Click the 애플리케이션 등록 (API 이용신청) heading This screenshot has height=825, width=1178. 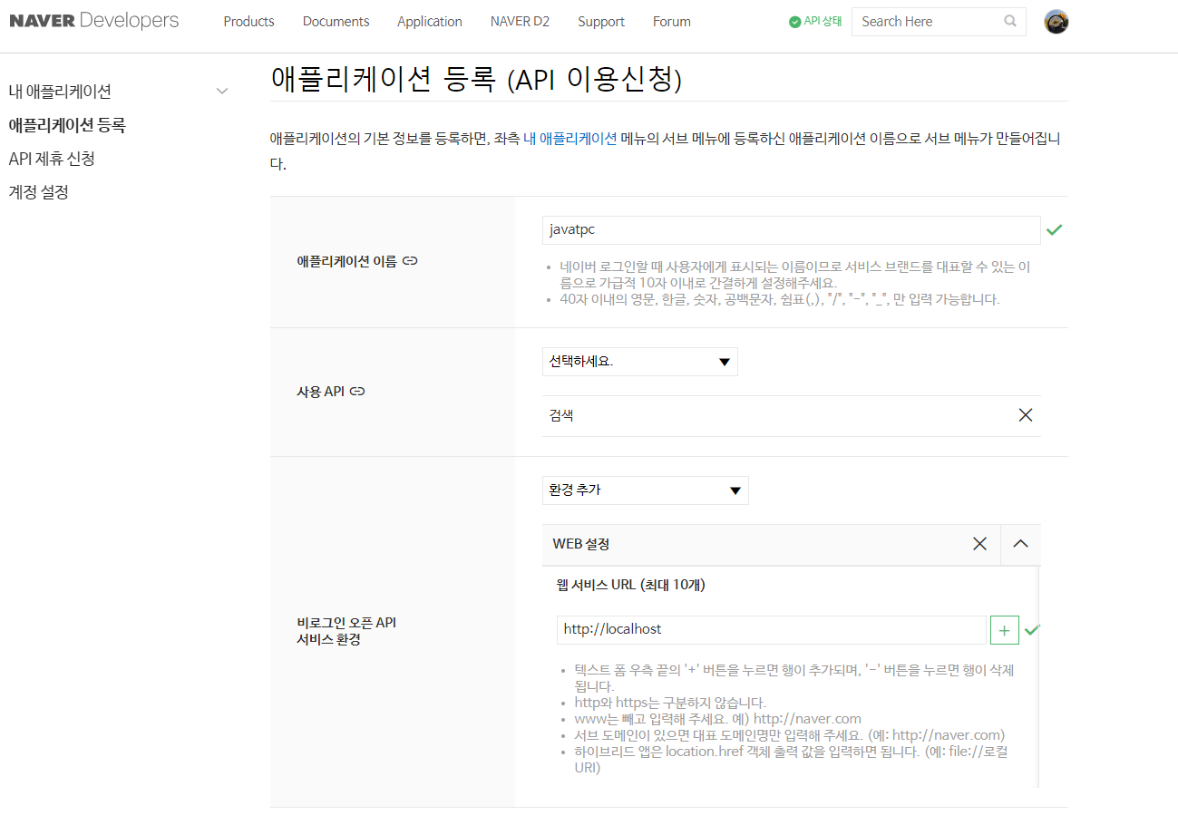click(476, 80)
